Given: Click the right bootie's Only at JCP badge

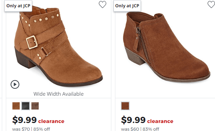Looking at the screenshot, I should (127, 6).
